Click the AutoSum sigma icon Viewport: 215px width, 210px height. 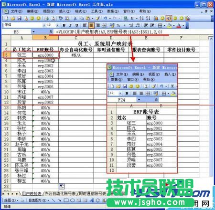tap(132, 19)
